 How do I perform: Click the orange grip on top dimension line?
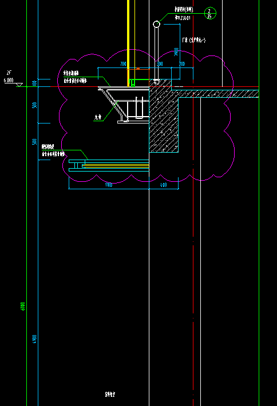pos(138,69)
